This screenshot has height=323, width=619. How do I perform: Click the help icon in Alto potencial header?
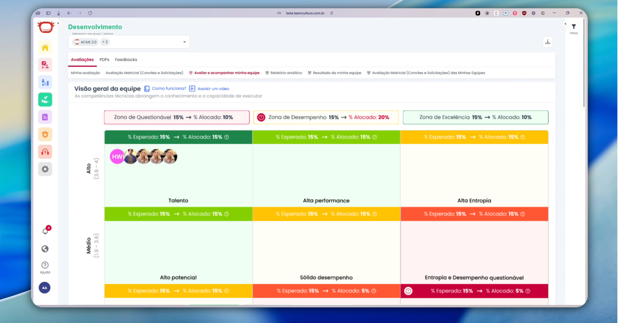[x=226, y=214]
